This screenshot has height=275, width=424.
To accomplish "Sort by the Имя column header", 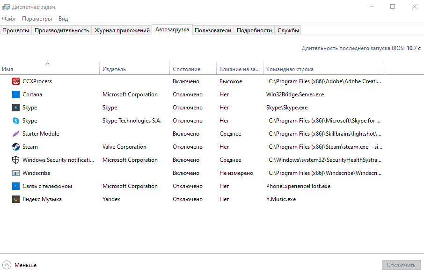I will [50, 69].
